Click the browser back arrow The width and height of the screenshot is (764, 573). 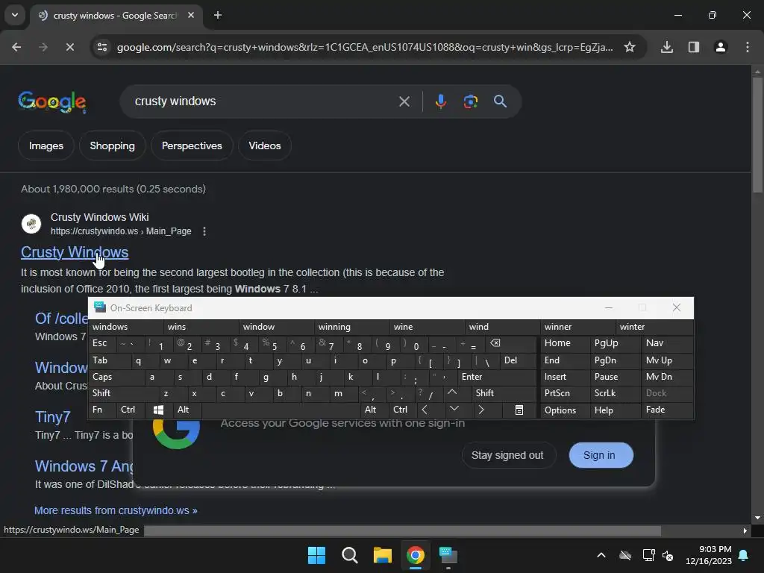point(16,47)
